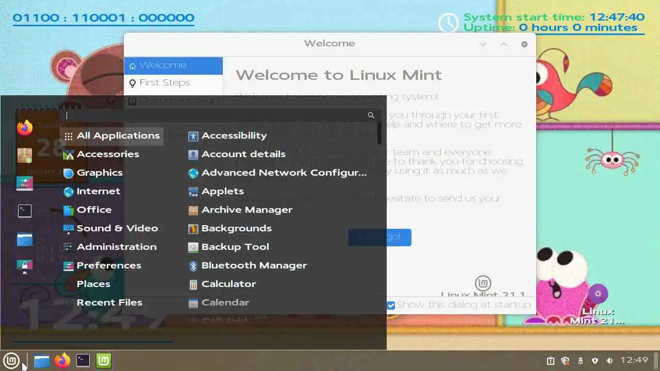
Task: Launch Firefox from the taskbar
Action: click(x=62, y=360)
